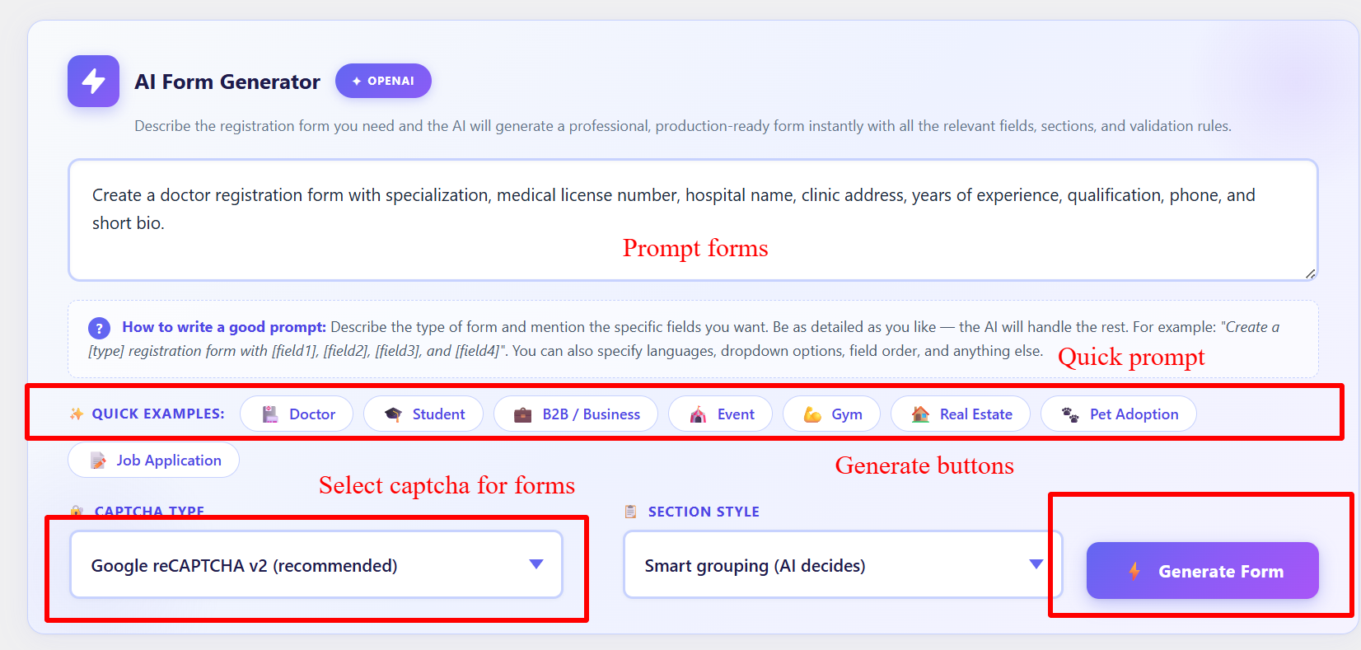Screen dimensions: 1361x650
Task: Click the Generate Form button
Action: click(x=1203, y=570)
